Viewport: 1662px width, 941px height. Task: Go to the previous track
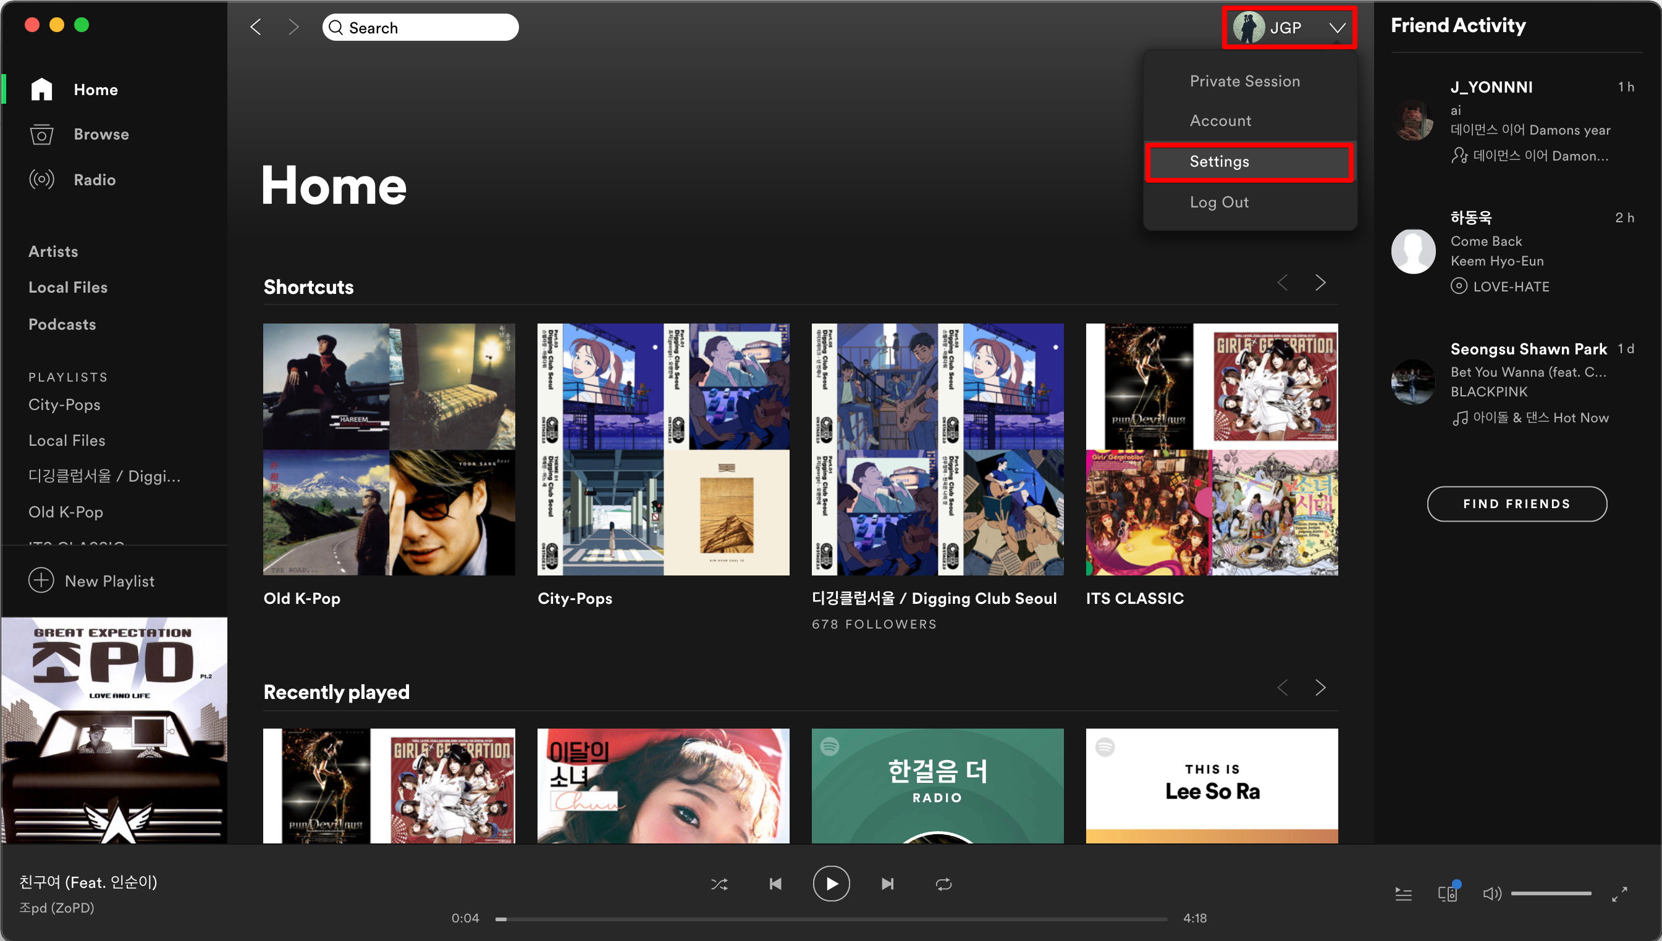(x=775, y=884)
